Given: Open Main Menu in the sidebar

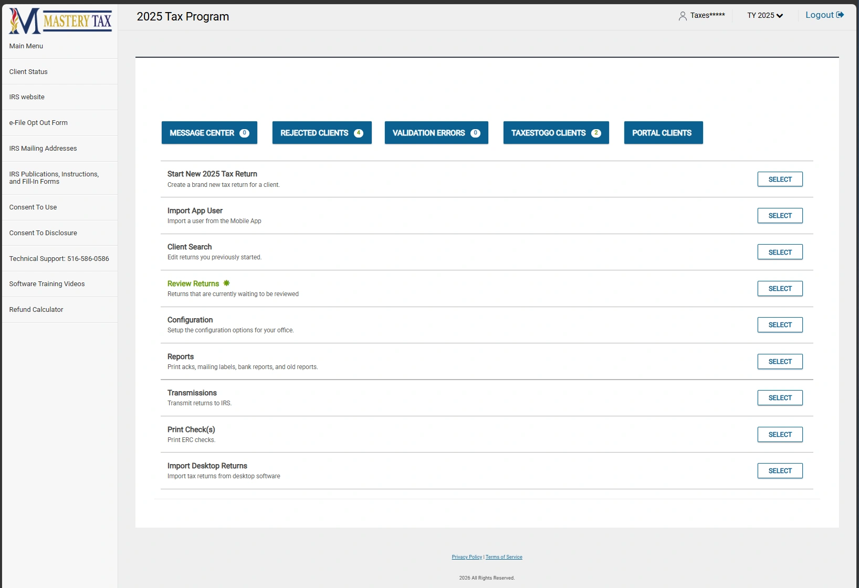Looking at the screenshot, I should [x=60, y=46].
